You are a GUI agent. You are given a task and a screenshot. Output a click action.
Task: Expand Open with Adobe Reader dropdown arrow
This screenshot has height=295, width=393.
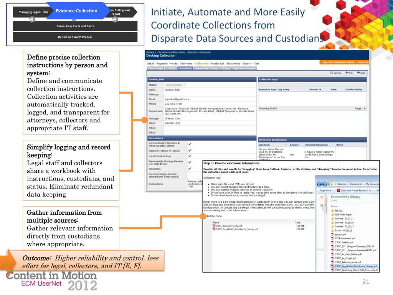pos(370,191)
